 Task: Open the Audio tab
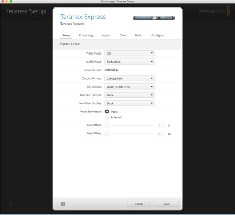[x=139, y=35]
